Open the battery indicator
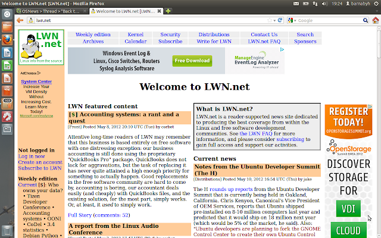This screenshot has width=381, height=238. click(305, 4)
